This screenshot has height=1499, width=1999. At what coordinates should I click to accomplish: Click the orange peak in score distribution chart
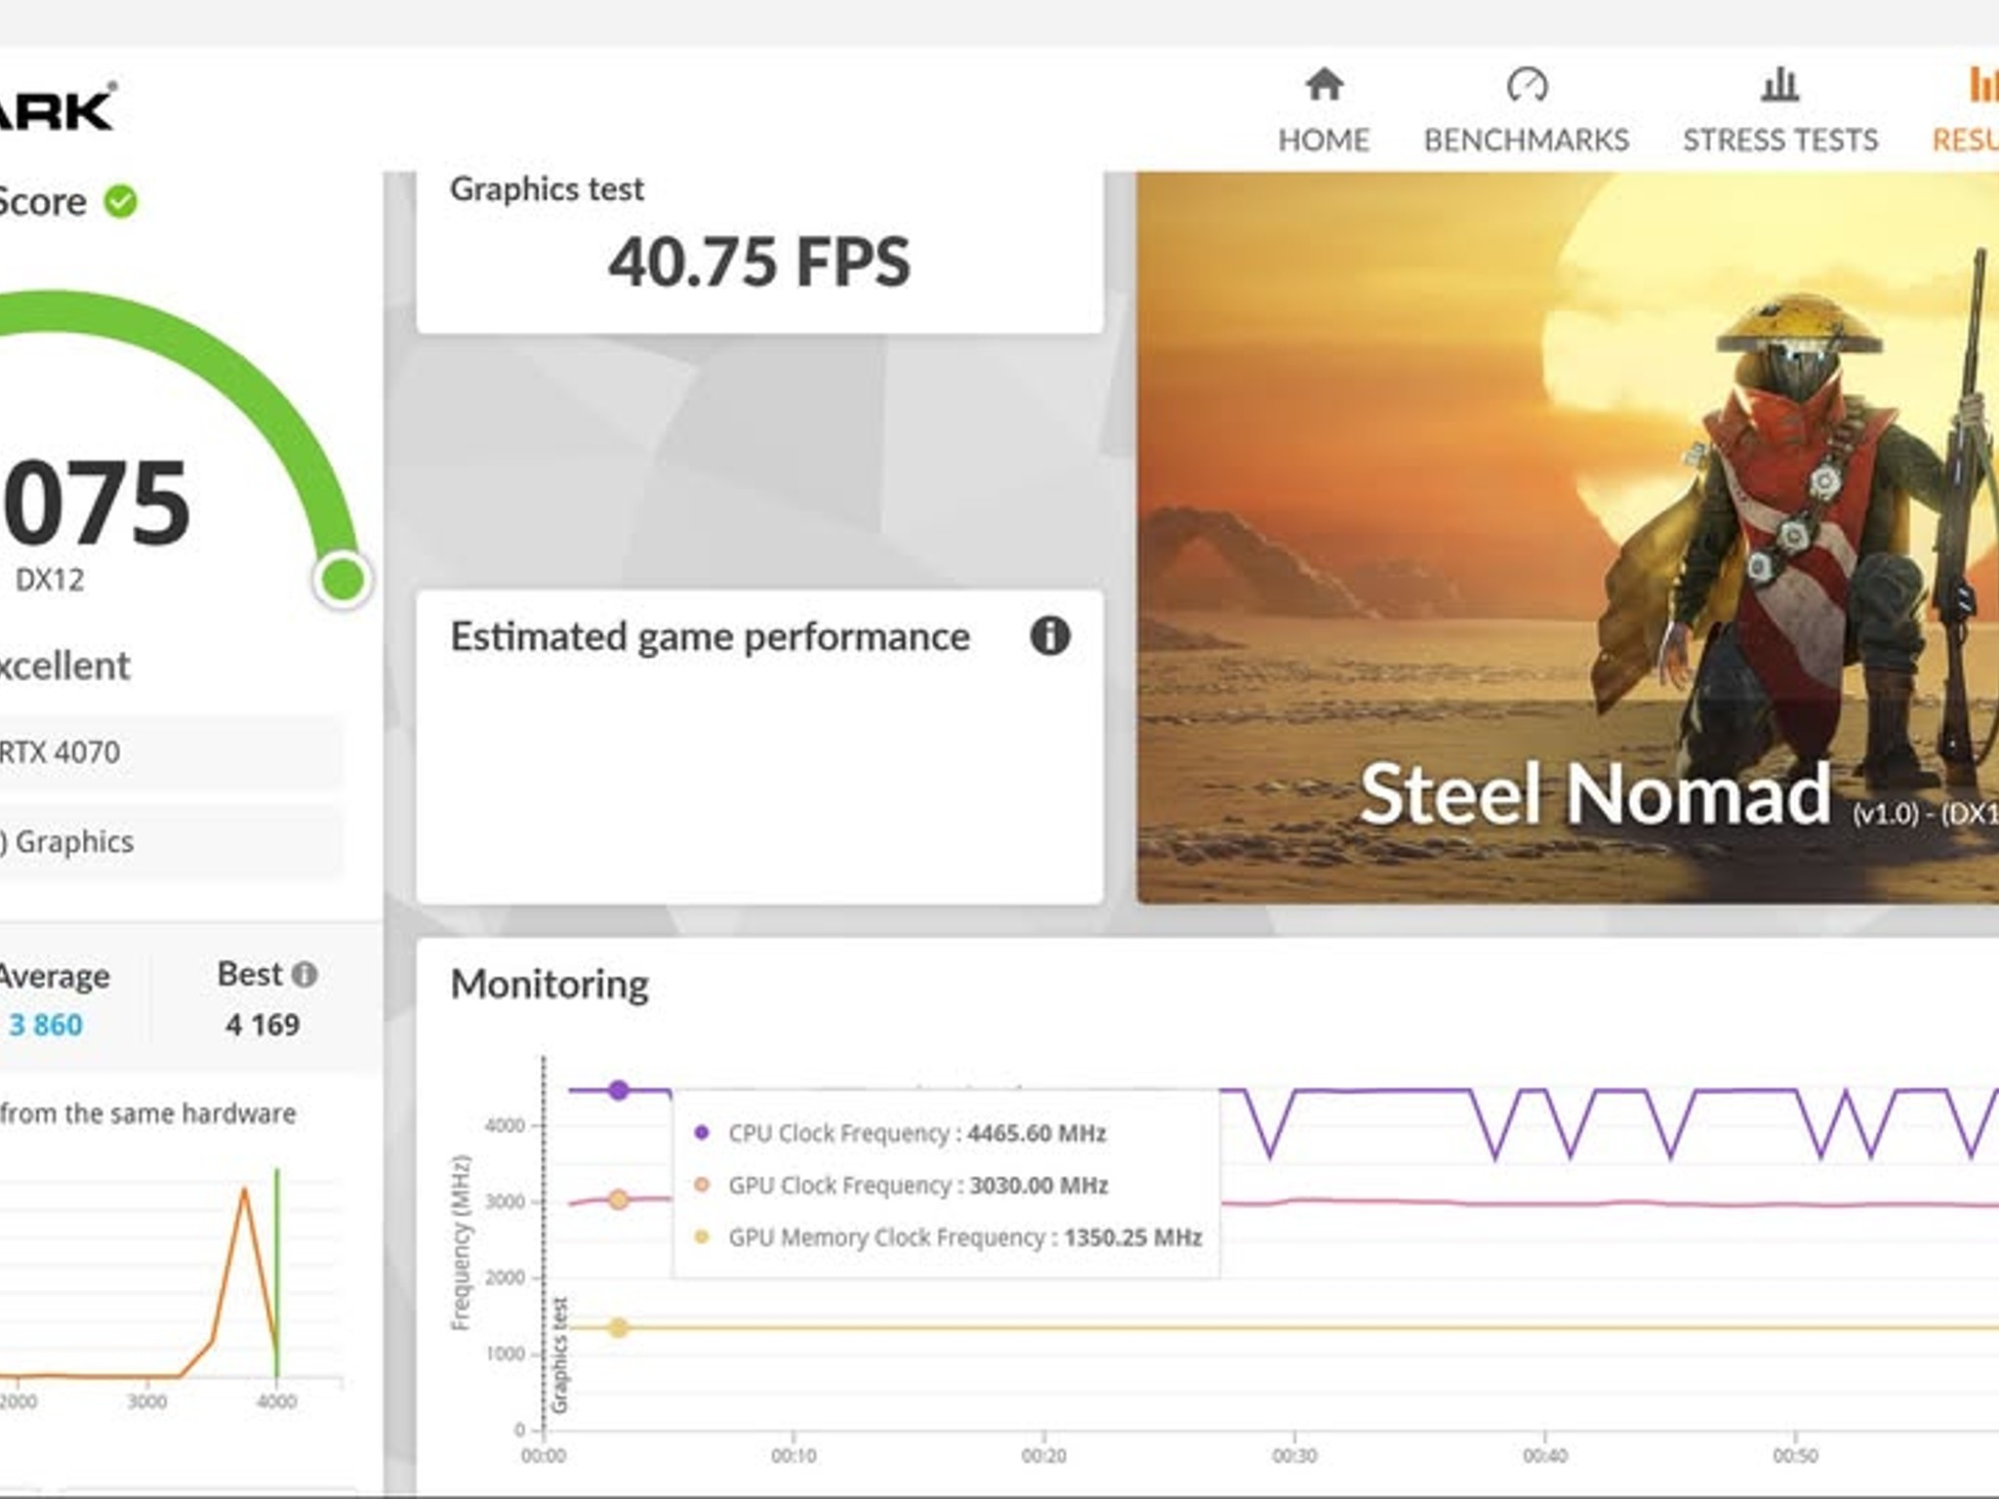(244, 1189)
